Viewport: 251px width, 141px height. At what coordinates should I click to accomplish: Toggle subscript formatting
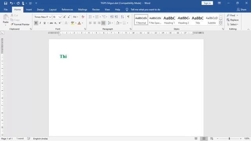click(x=56, y=23)
